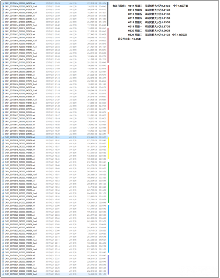Click the AVI icon of Ch01_20170619_180000_205959.avi
This screenshot has width=220, height=278.
[3, 200]
